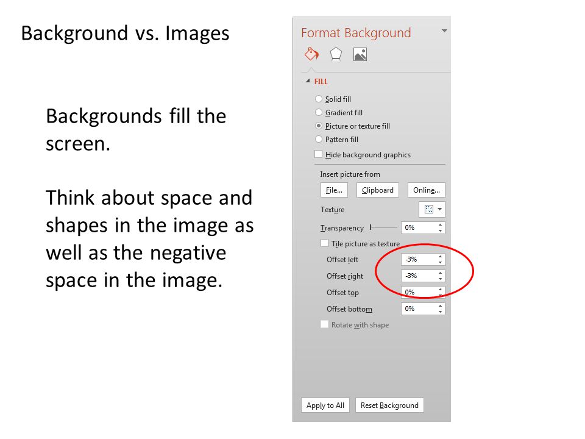585x439 pixels.
Task: Open the Effects pentagon tab
Action: tap(336, 54)
